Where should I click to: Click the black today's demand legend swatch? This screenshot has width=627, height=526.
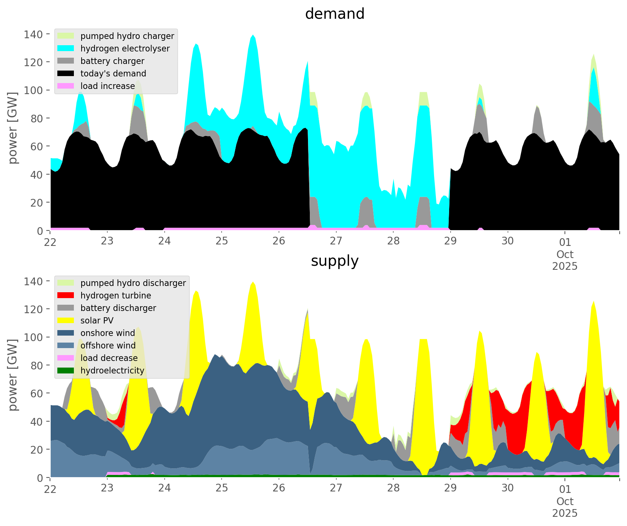pyautogui.click(x=66, y=74)
